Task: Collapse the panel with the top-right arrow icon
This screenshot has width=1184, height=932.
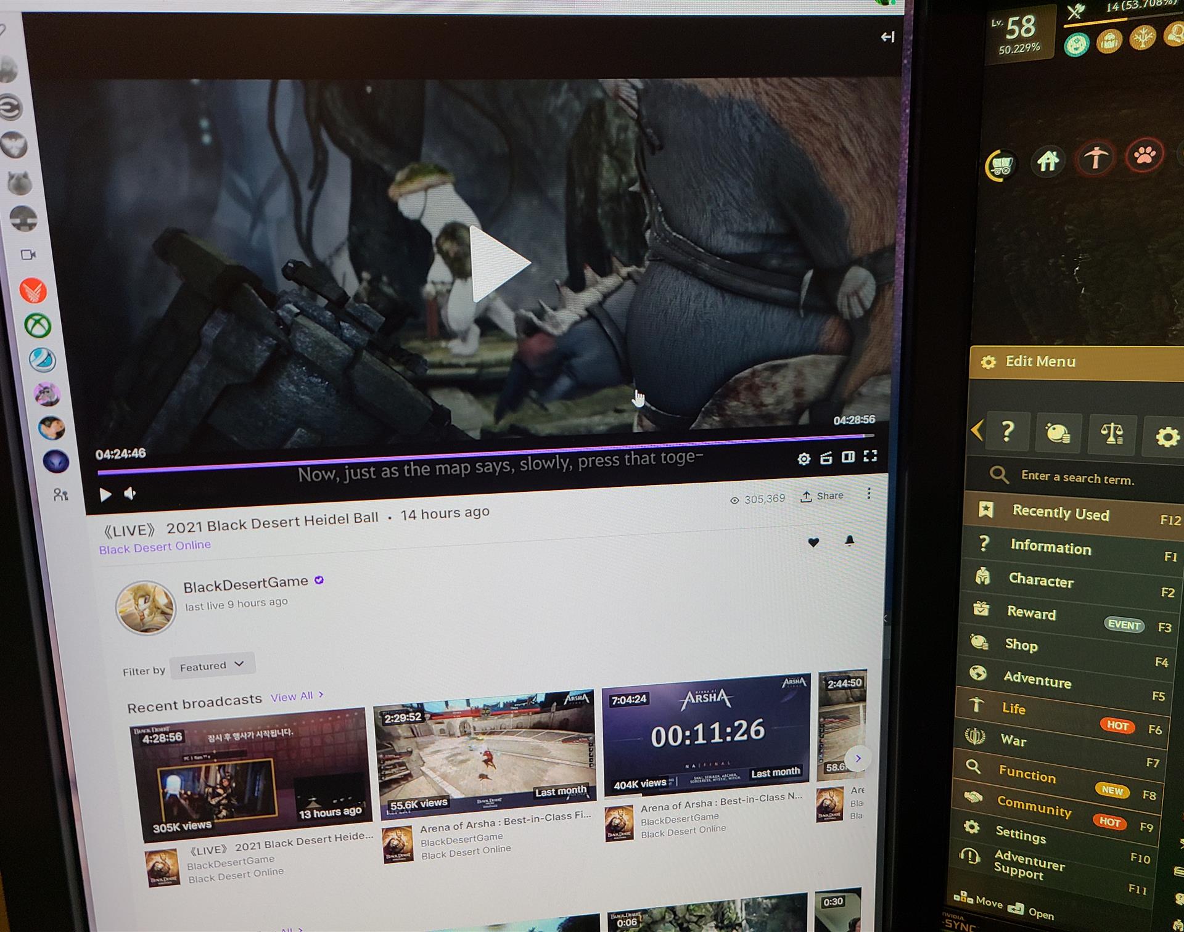Action: tap(887, 37)
